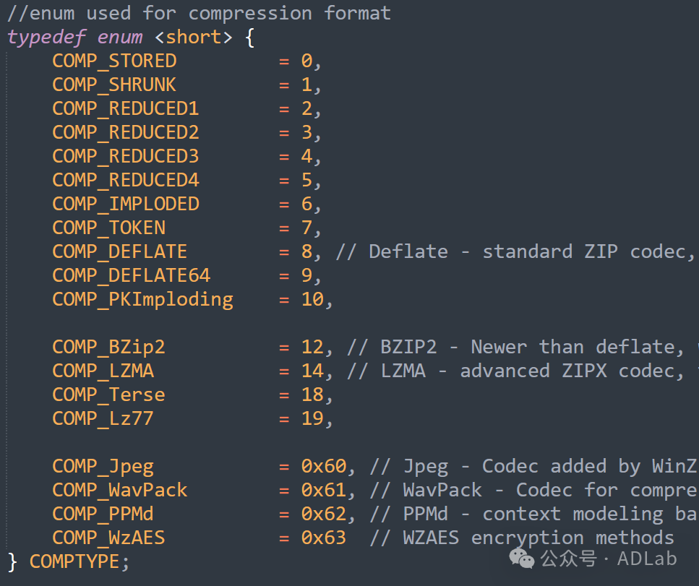Click the COMP_Lz77 identifier
This screenshot has width=699, height=586.
coord(103,418)
